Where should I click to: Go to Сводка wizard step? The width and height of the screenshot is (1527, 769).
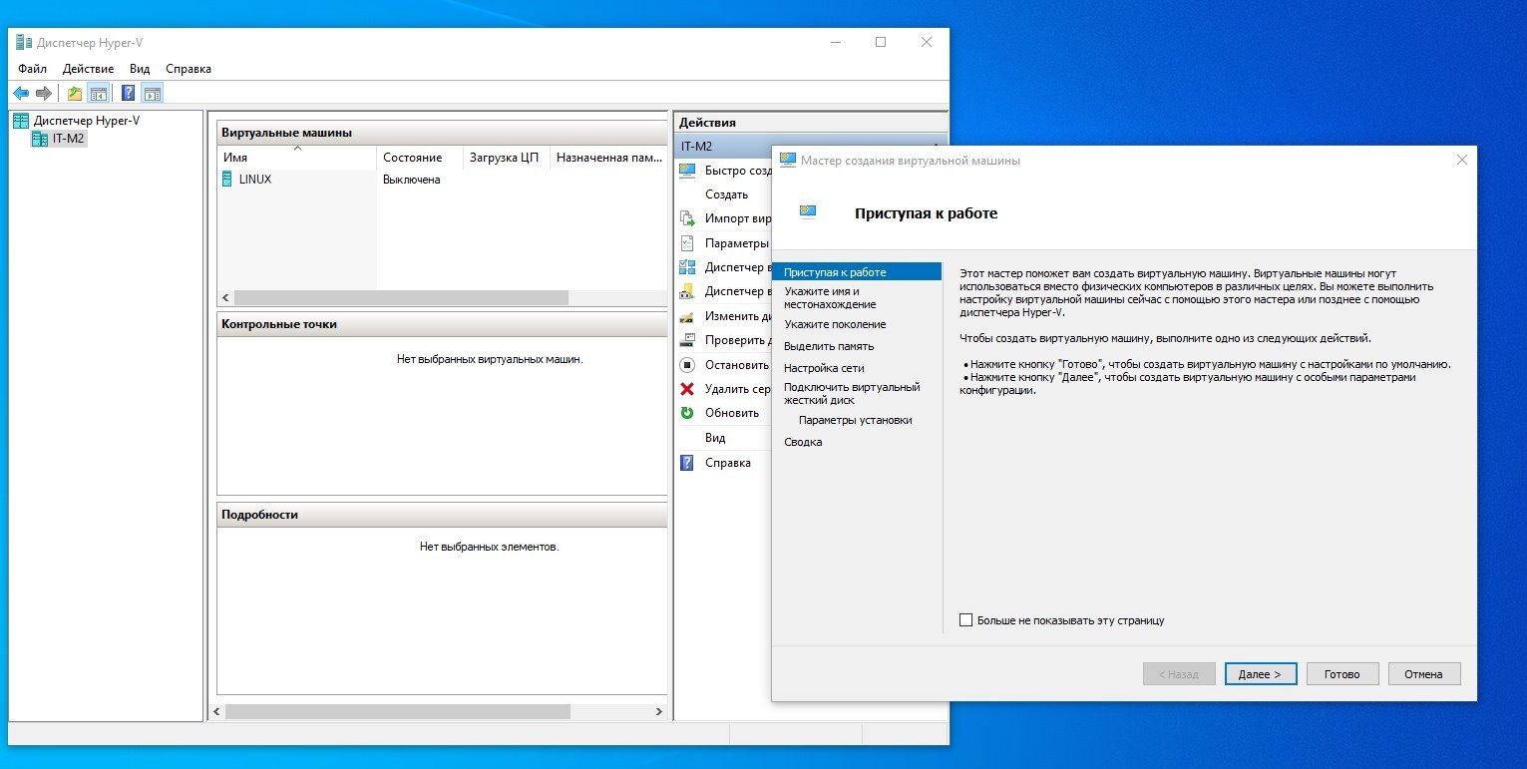tap(803, 442)
